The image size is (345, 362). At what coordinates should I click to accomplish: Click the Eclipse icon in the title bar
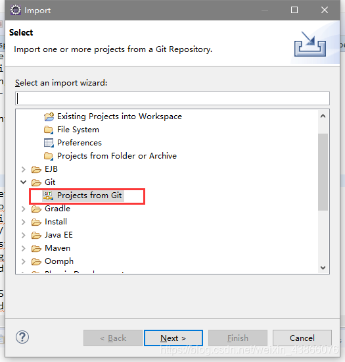tap(16, 10)
